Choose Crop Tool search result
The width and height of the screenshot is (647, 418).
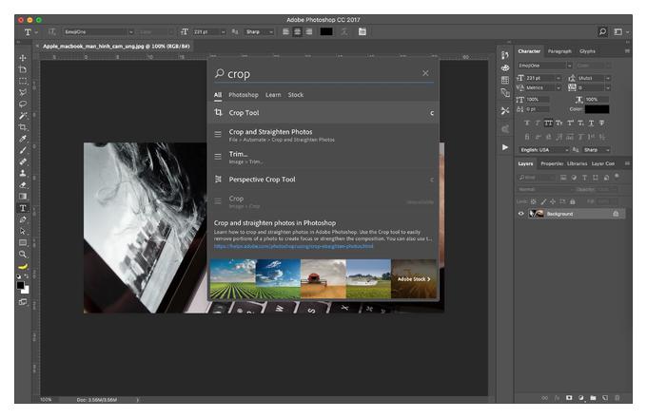323,112
